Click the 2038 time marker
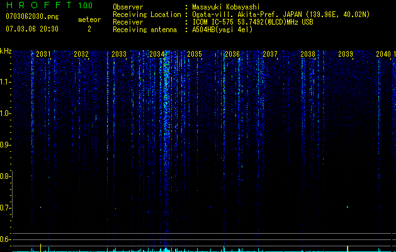This screenshot has width=396, height=252. (x=308, y=54)
